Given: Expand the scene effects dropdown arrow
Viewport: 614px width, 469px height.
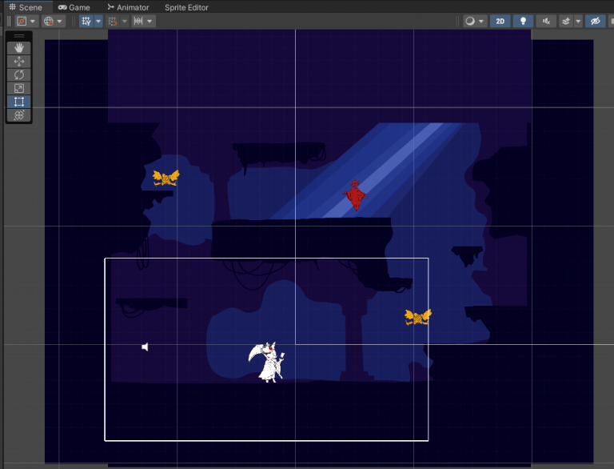Looking at the screenshot, I should pyautogui.click(x=577, y=22).
